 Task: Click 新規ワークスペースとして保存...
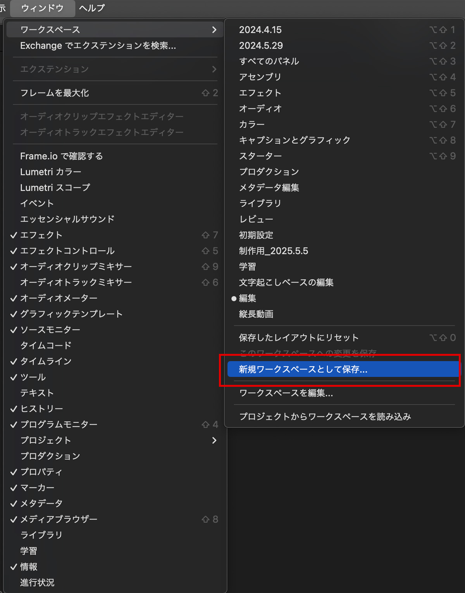pyautogui.click(x=303, y=369)
